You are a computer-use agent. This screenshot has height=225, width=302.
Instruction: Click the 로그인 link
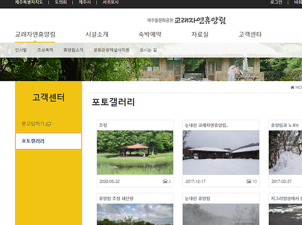click(x=276, y=2)
